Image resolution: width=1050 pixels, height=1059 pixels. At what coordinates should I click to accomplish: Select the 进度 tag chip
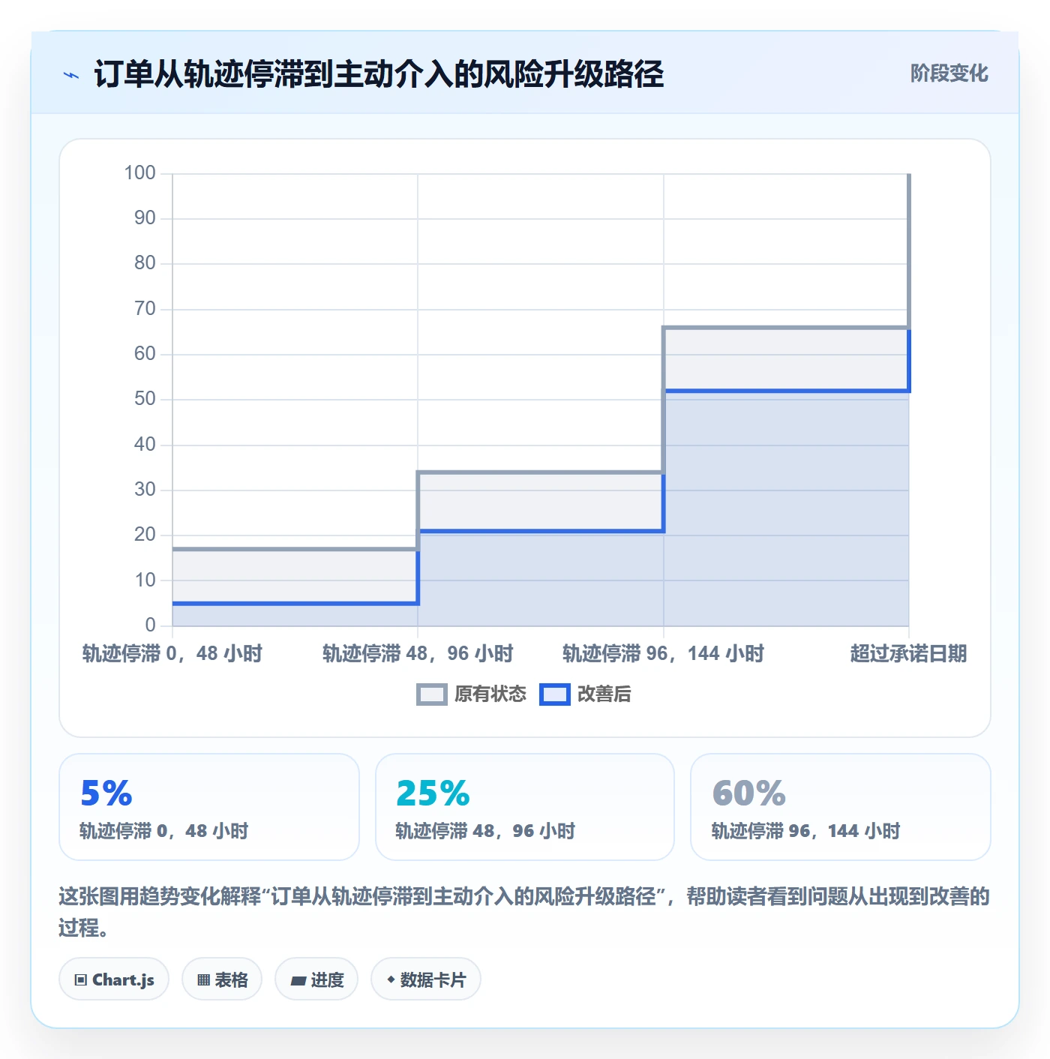click(x=316, y=979)
